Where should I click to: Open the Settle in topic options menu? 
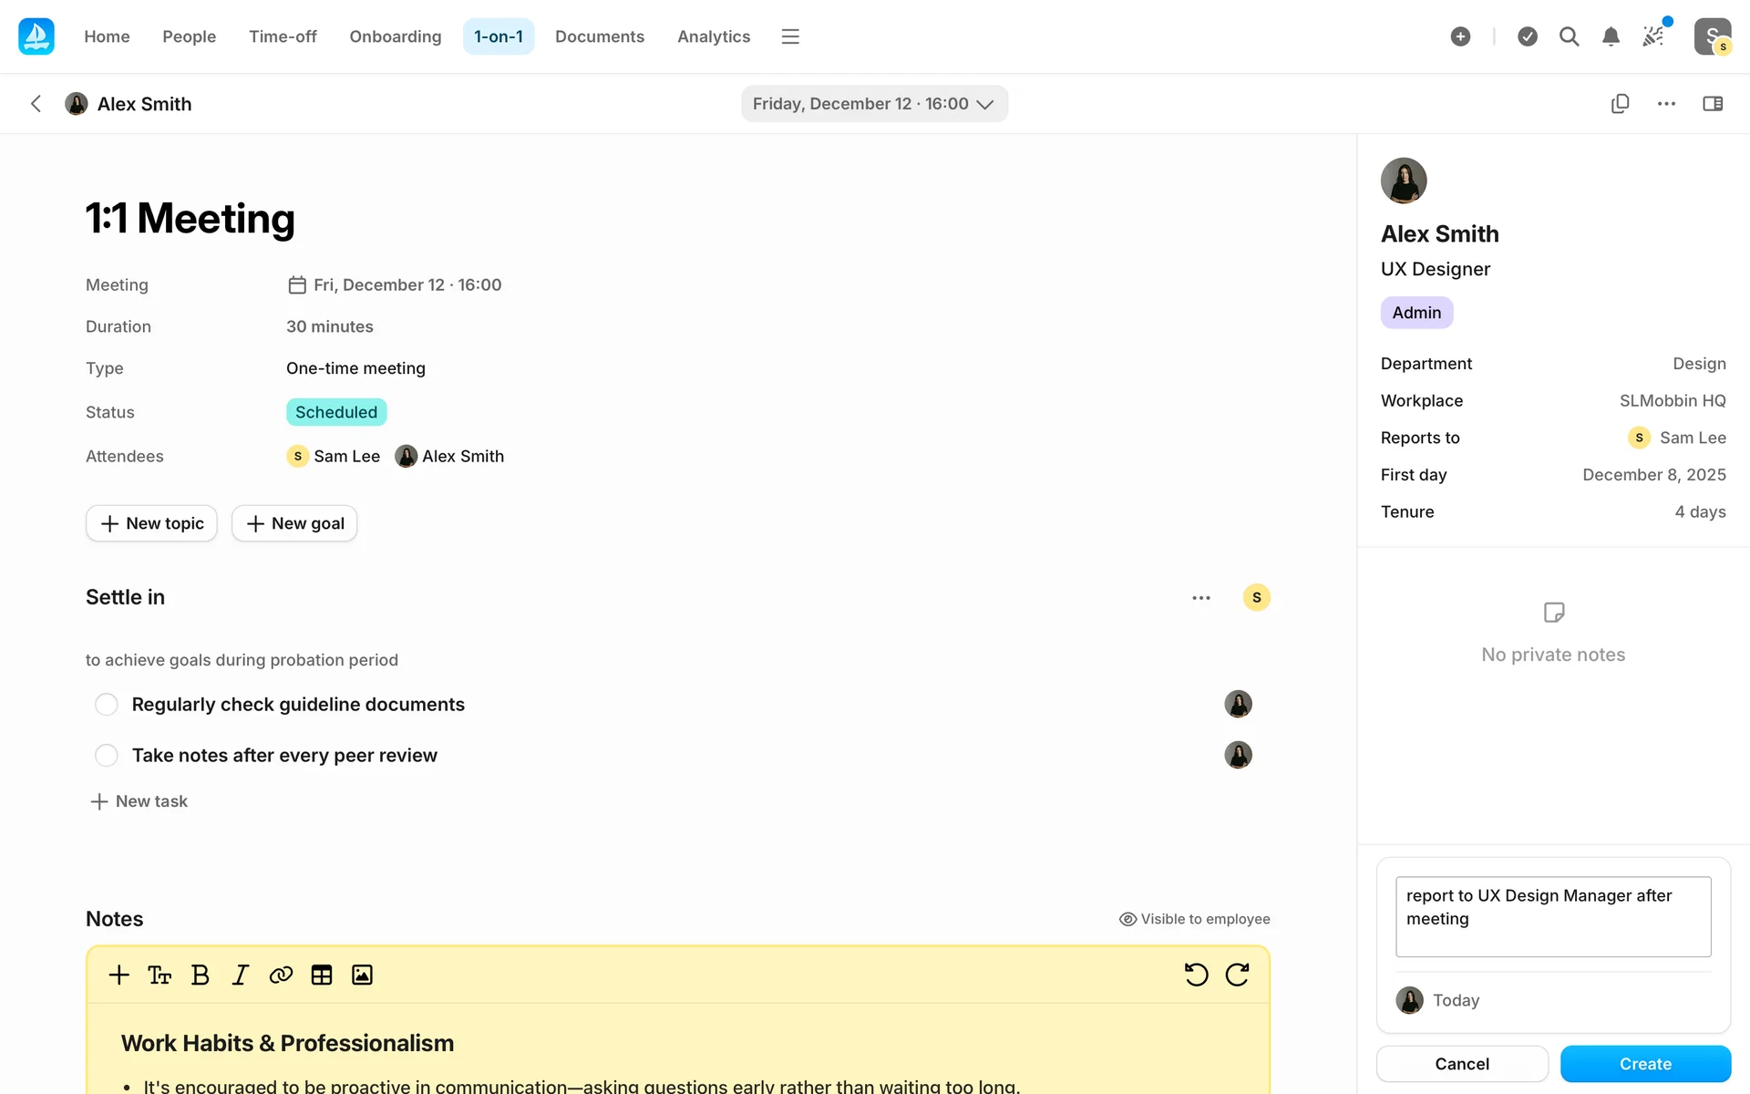[x=1201, y=598]
